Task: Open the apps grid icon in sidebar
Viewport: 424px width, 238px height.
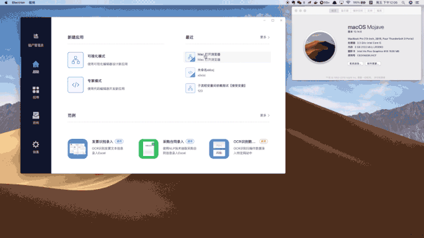Action: pyautogui.click(x=36, y=93)
